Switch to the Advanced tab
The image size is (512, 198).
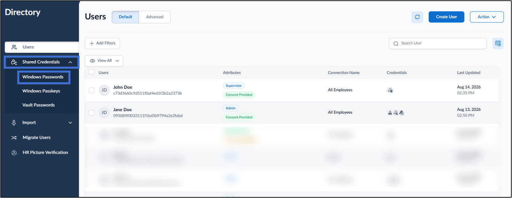click(x=155, y=17)
